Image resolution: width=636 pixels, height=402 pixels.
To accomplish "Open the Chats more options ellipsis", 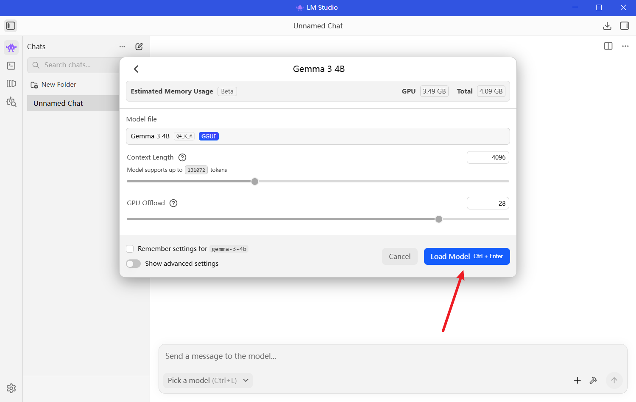I will [122, 47].
